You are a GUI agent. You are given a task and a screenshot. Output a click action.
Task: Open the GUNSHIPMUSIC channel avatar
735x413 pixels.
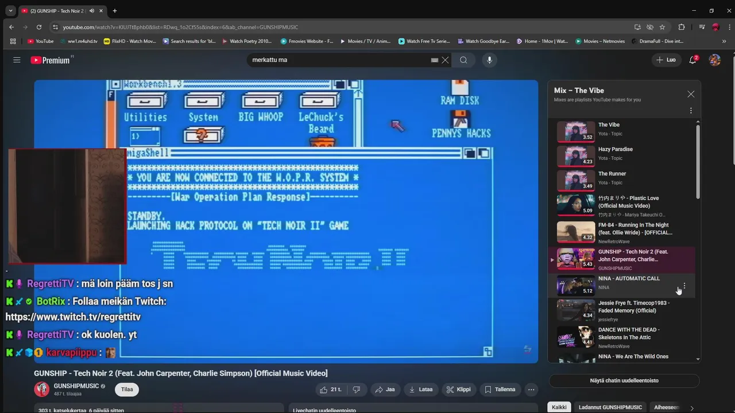click(42, 389)
